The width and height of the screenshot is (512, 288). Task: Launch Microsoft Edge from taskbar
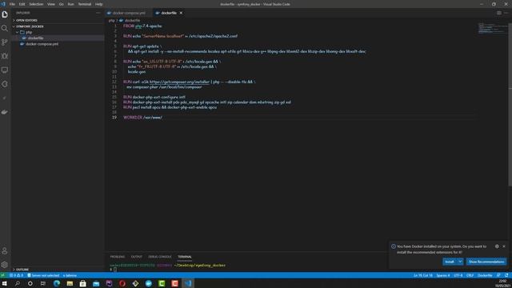[57, 283]
